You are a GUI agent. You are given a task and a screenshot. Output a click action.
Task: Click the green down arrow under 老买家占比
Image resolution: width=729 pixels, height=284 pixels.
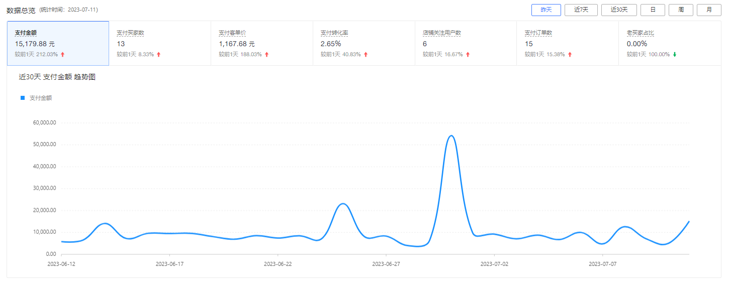click(675, 55)
